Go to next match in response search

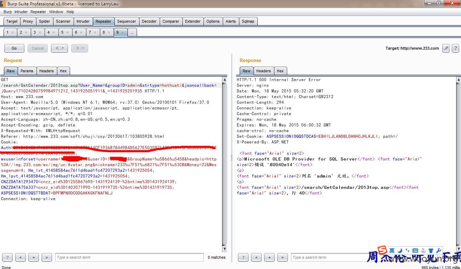click(283, 257)
